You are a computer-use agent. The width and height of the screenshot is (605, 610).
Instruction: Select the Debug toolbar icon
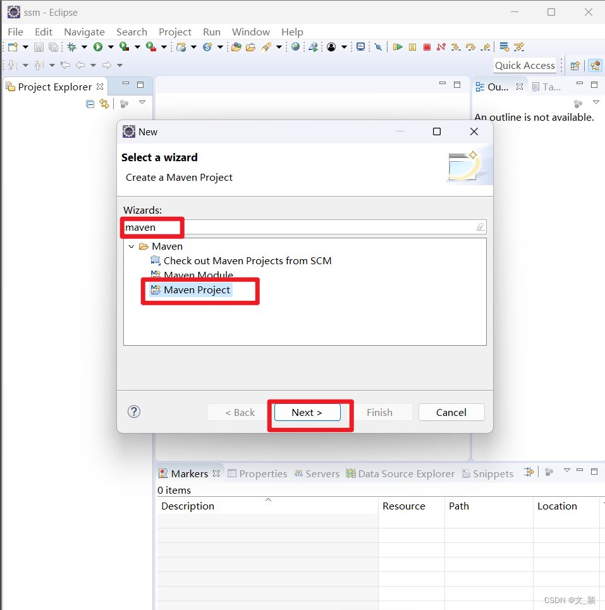(71, 47)
